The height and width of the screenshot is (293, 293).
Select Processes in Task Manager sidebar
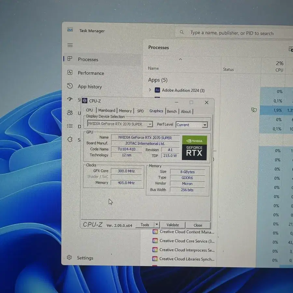pyautogui.click(x=103, y=59)
